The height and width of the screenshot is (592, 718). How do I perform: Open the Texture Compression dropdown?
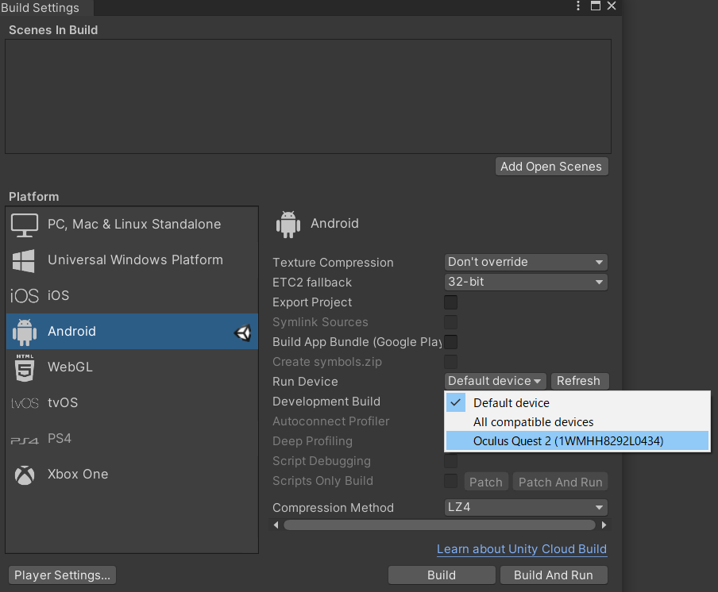tap(526, 262)
